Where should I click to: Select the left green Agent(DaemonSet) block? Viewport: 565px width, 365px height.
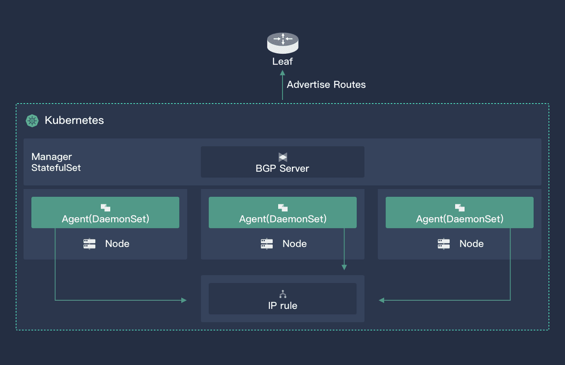coord(105,213)
